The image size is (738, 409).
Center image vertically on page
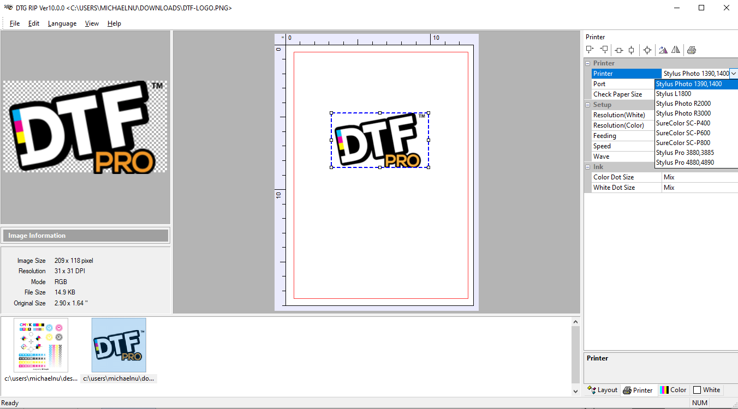click(x=632, y=50)
